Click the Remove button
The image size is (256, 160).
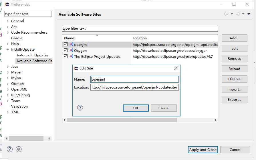point(235,58)
